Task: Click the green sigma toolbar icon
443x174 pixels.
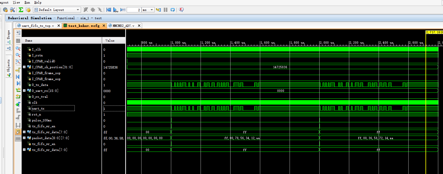Action: pyautogui.click(x=21, y=10)
